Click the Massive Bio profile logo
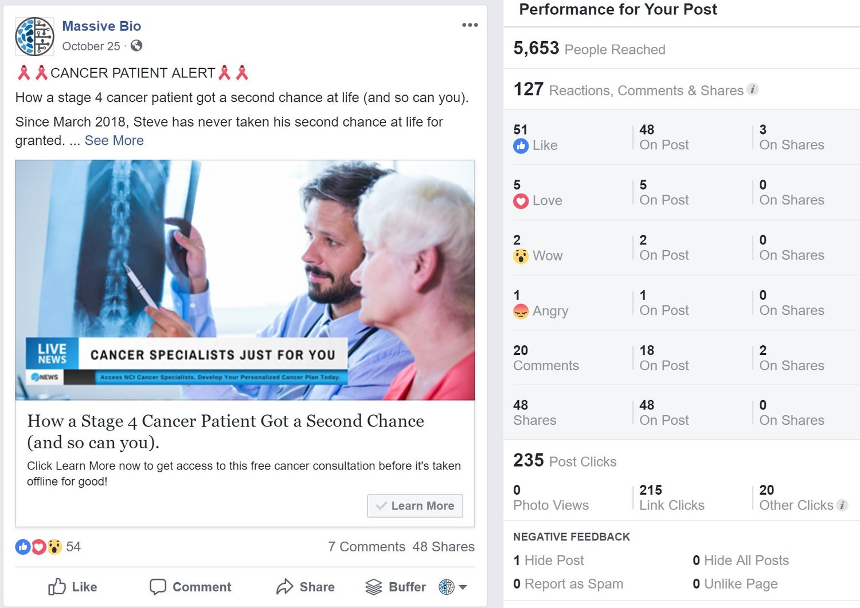 [x=34, y=36]
